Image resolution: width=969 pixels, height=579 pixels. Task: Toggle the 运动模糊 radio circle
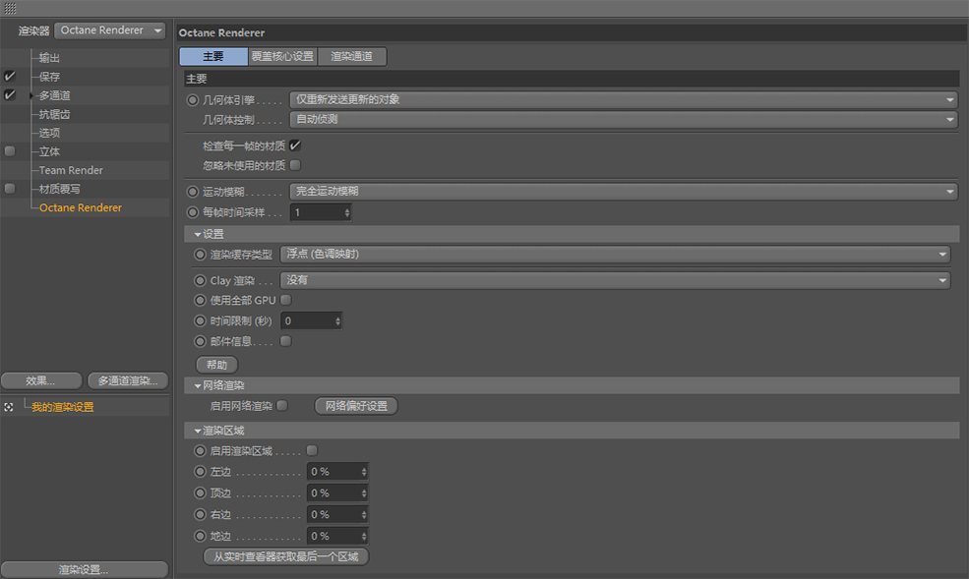(x=193, y=192)
